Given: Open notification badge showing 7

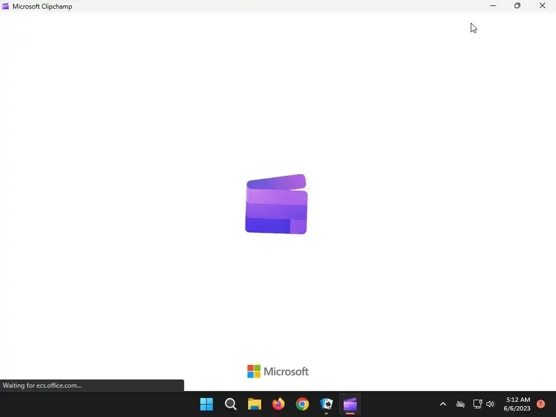Looking at the screenshot, I should click(x=541, y=404).
